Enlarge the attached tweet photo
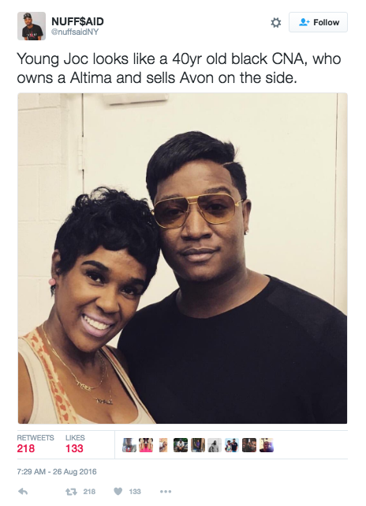Viewport: 366px width, 506px height. click(x=182, y=259)
